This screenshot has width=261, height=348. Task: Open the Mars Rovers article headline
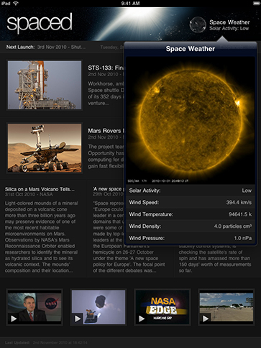pyautogui.click(x=106, y=131)
